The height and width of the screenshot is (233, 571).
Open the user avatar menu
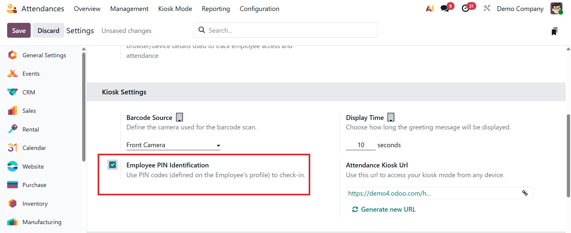(556, 9)
